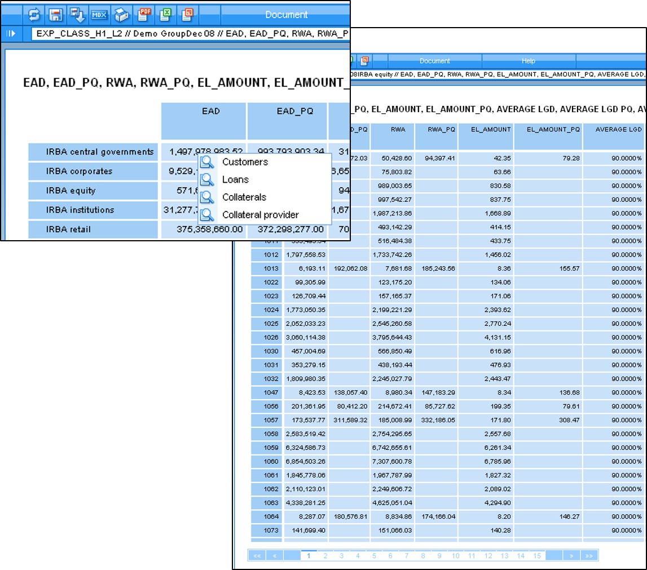Screen dimensions: 647x570
Task: Open the Help menu in the second window
Action: tap(528, 61)
